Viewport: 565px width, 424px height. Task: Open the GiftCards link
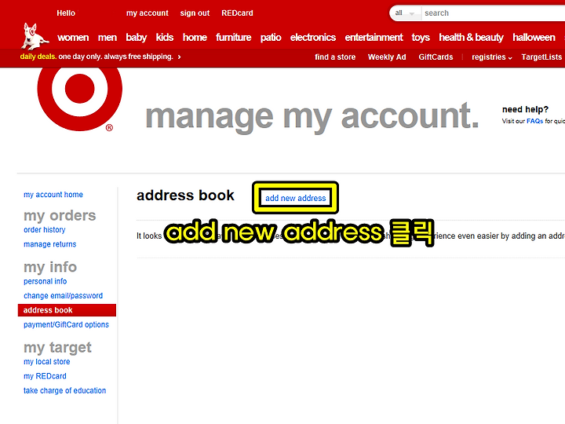pyautogui.click(x=436, y=57)
